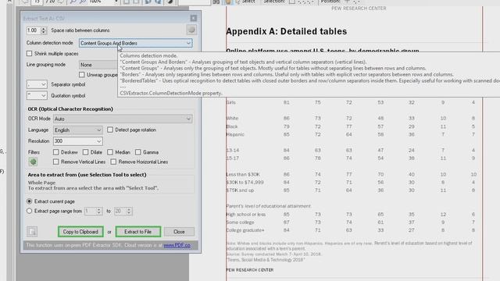This screenshot has height=281, width=500.
Task: Check the Dilate filter checkbox
Action: [85, 152]
